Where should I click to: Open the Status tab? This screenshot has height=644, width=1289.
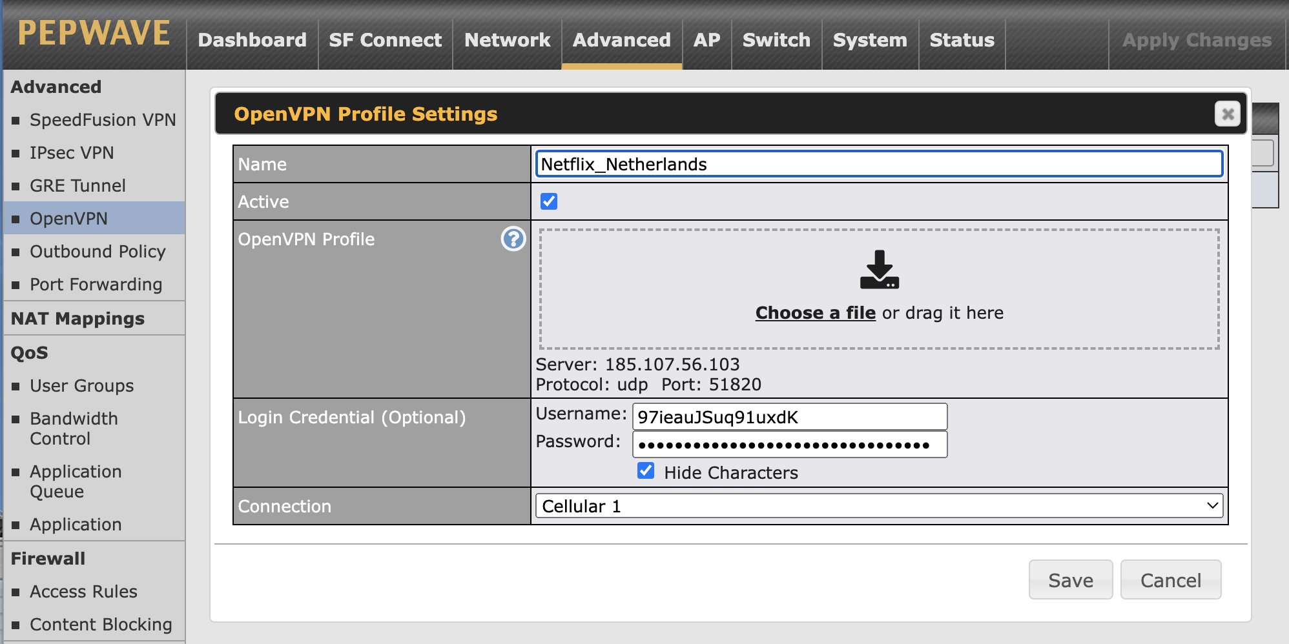coord(962,40)
